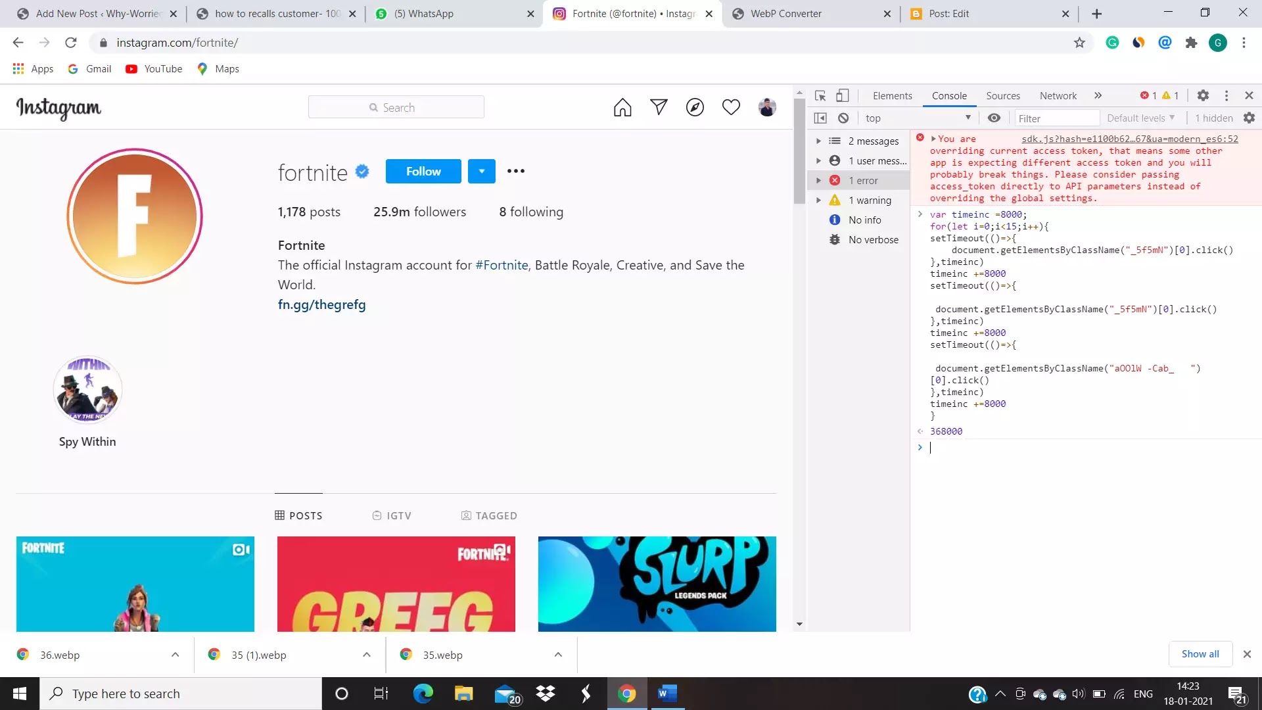The image size is (1262, 710).
Task: Expand the 1 user messages group
Action: 818,161
